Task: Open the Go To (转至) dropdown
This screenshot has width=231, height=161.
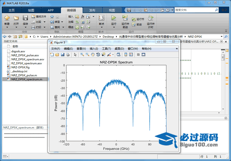Action: pyautogui.click(x=62, y=22)
